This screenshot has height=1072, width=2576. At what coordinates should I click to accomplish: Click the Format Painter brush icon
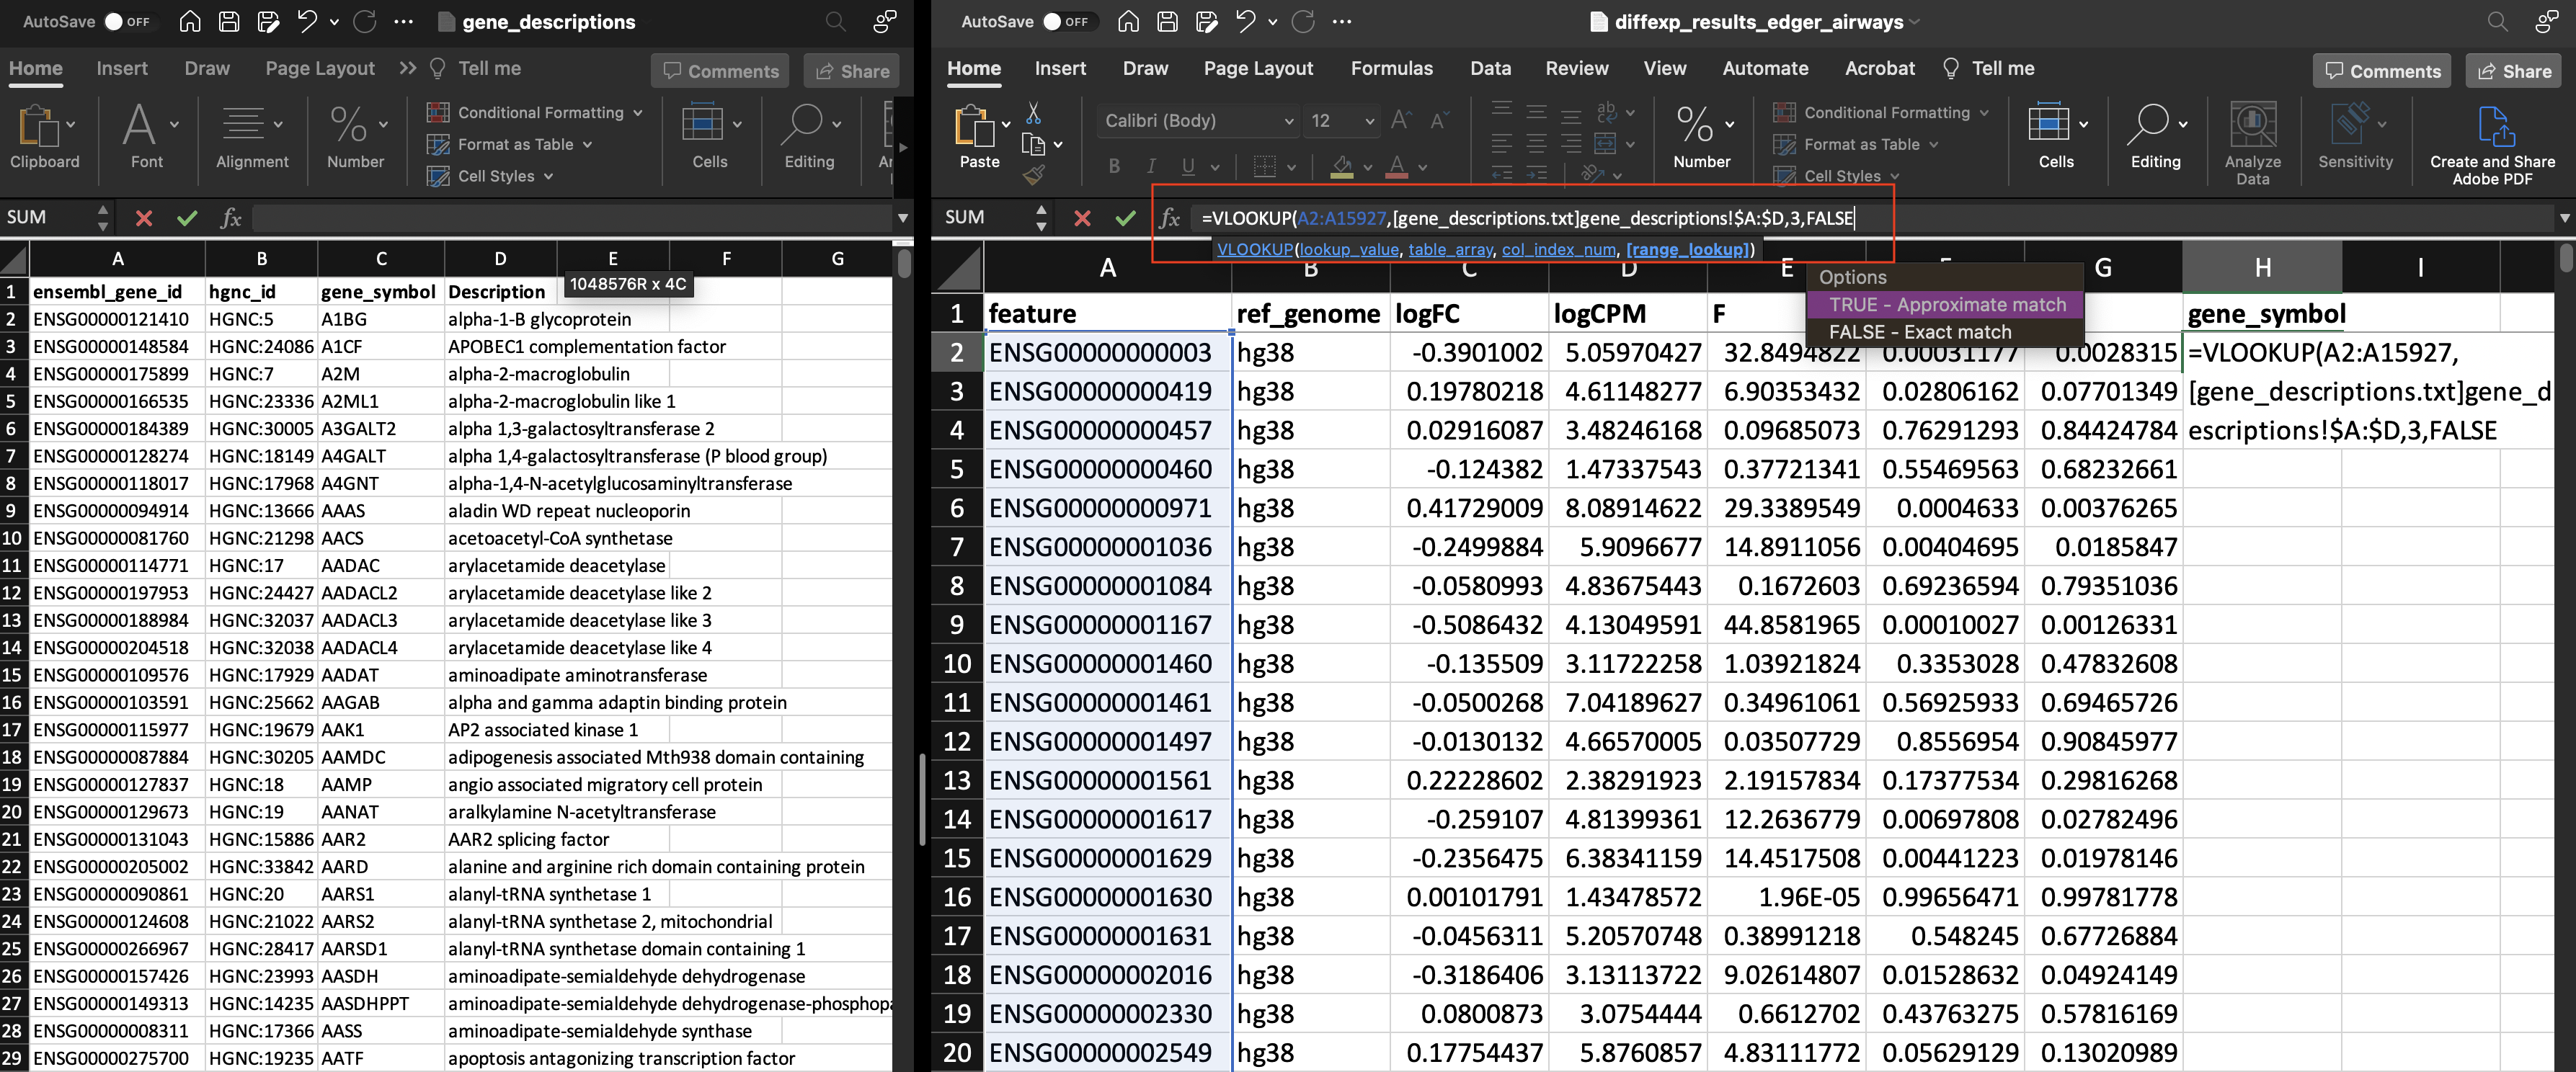pyautogui.click(x=1034, y=176)
